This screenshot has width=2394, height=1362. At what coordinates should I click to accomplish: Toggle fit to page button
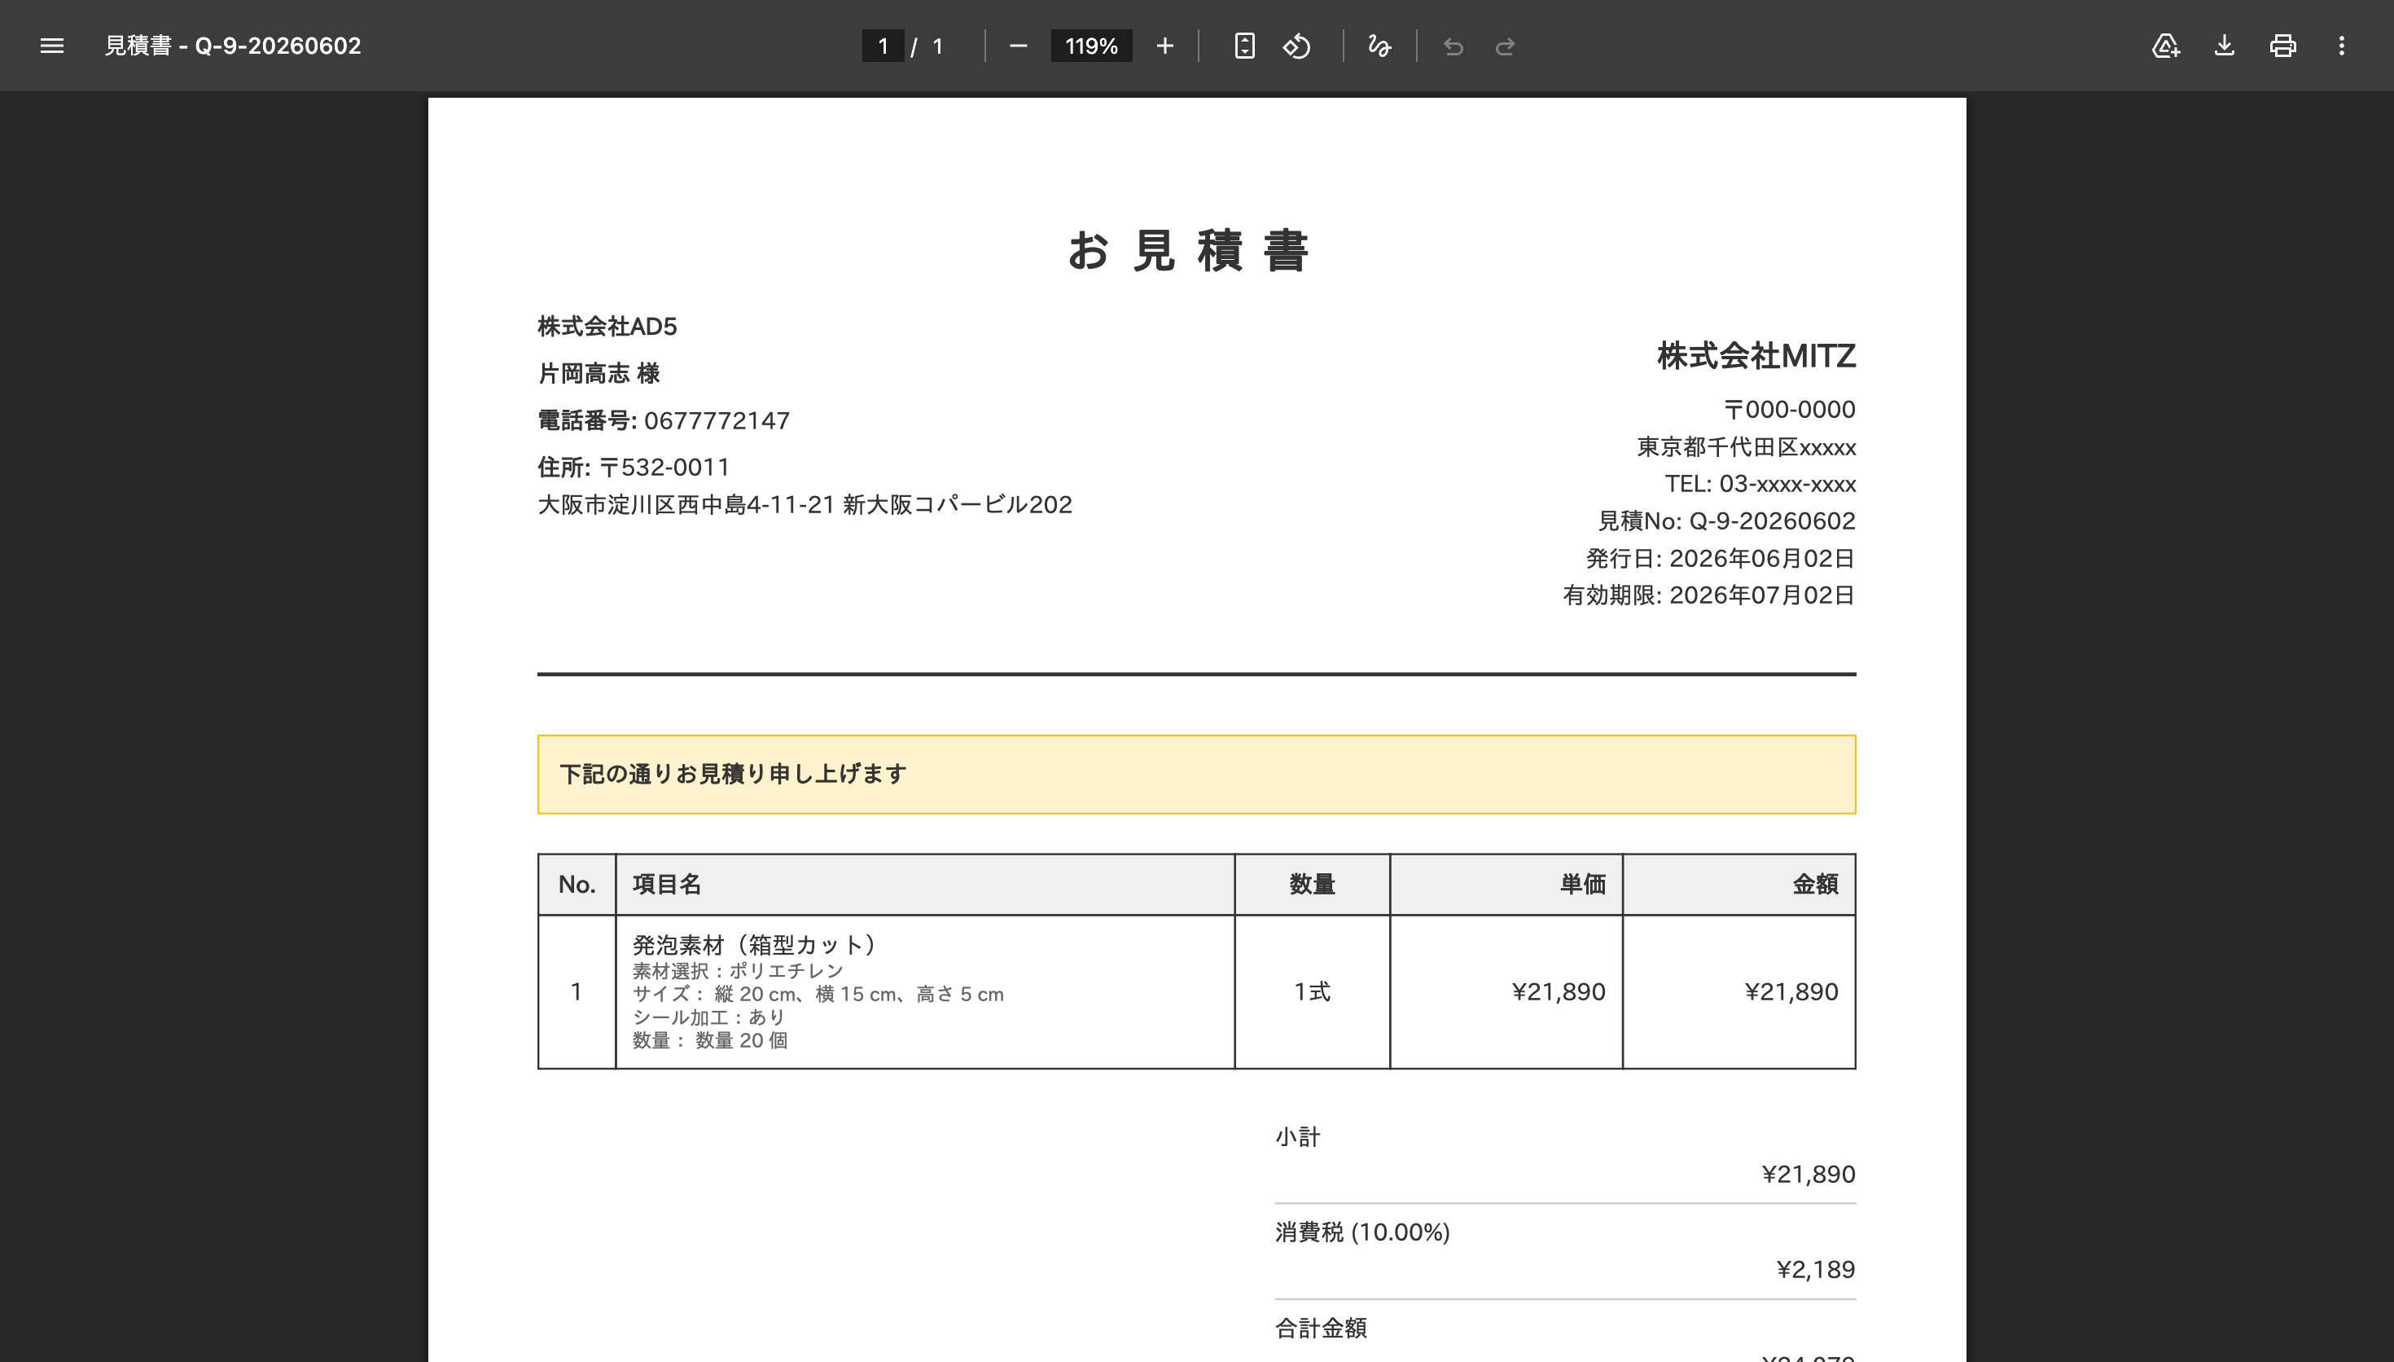[x=1244, y=46]
